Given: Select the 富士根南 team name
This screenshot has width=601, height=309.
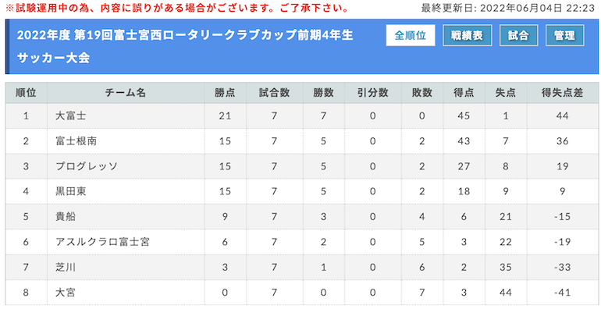Looking at the screenshot, I should coord(76,141).
